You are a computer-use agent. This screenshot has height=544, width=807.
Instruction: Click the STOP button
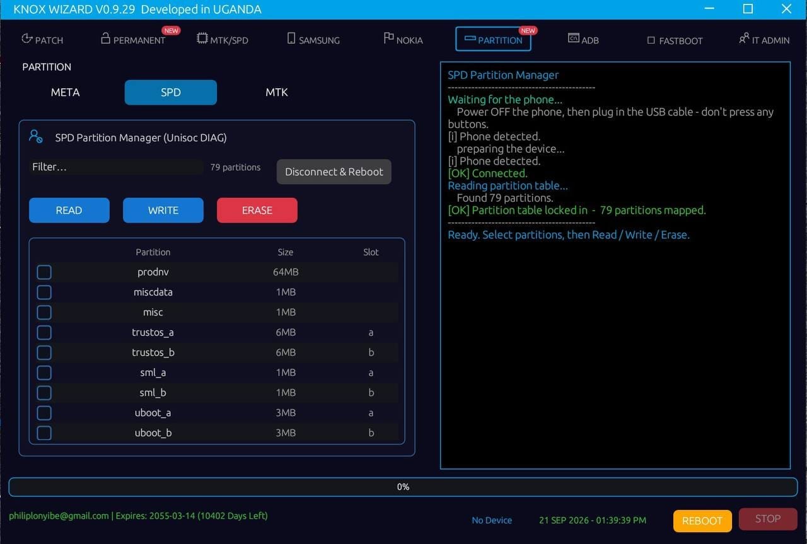768,519
